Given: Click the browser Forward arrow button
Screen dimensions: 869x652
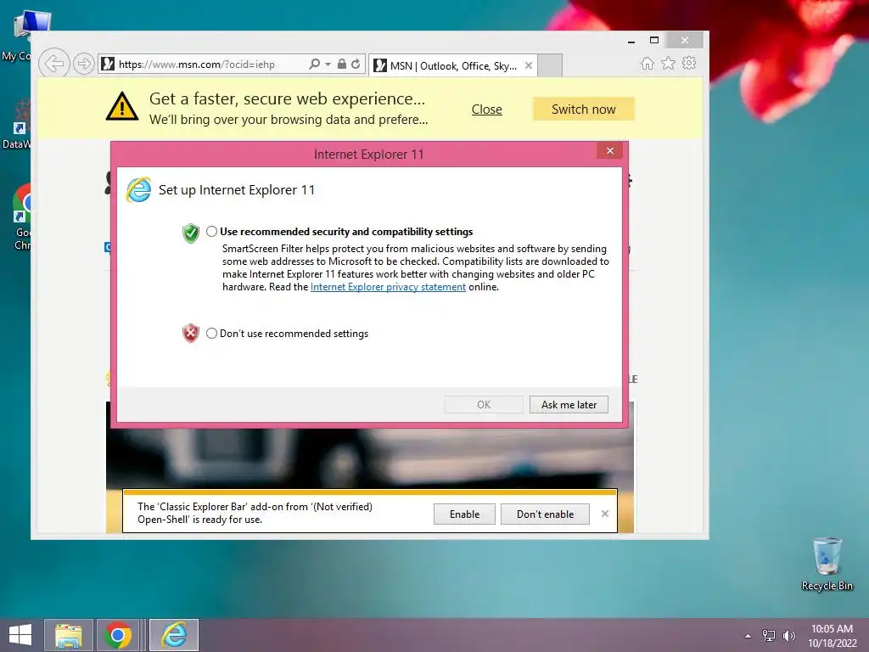Looking at the screenshot, I should (84, 64).
